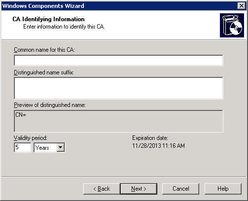Click the 'Validity period' label
The width and height of the screenshot is (248, 201).
[31, 138]
